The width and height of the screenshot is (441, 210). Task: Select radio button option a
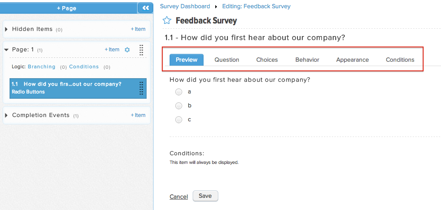(x=179, y=92)
